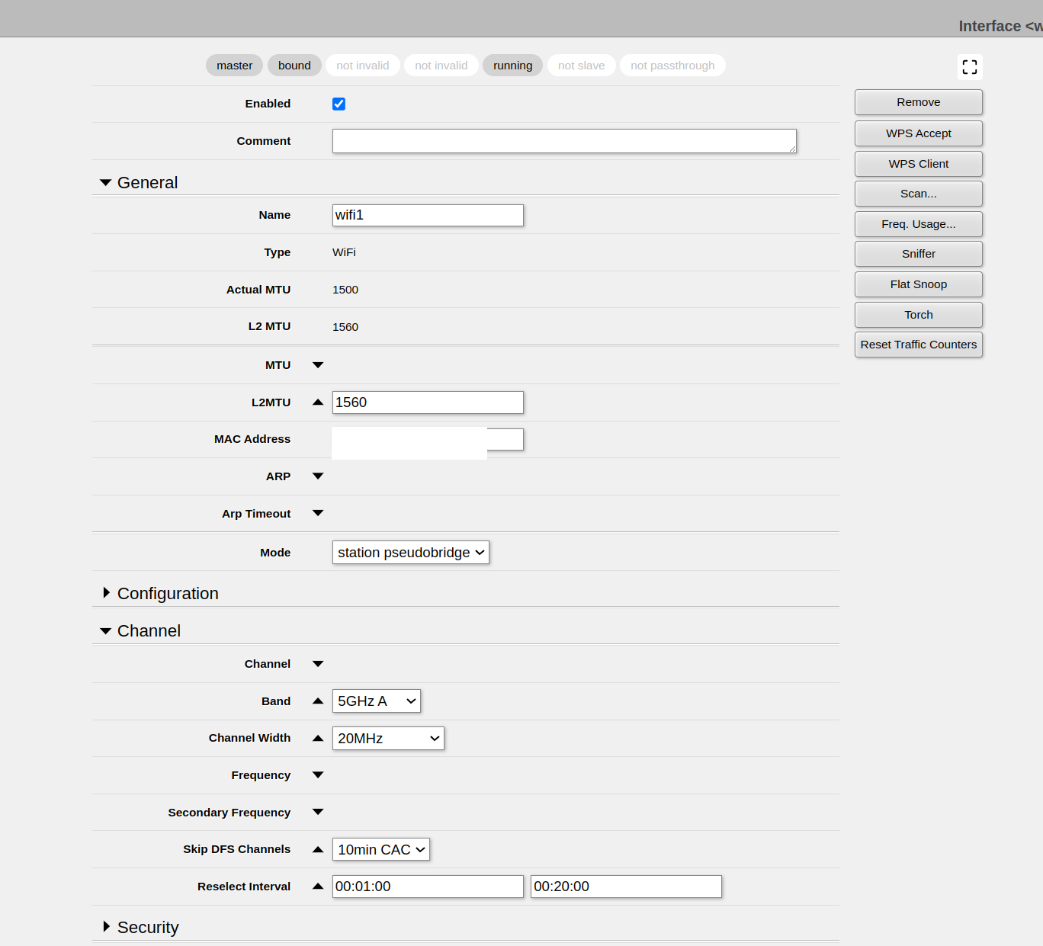Click the fullscreen toggle icon
1043x946 pixels.
point(970,67)
